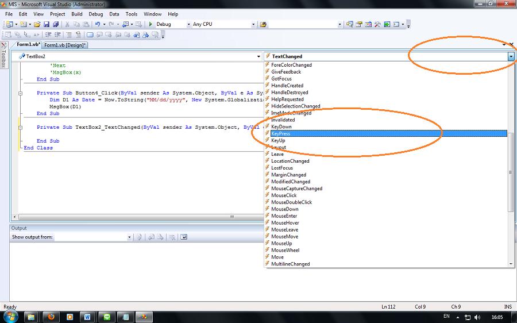This screenshot has width=517, height=323.
Task: Collapse the Button4_Click sub outline
Action: (x=21, y=93)
